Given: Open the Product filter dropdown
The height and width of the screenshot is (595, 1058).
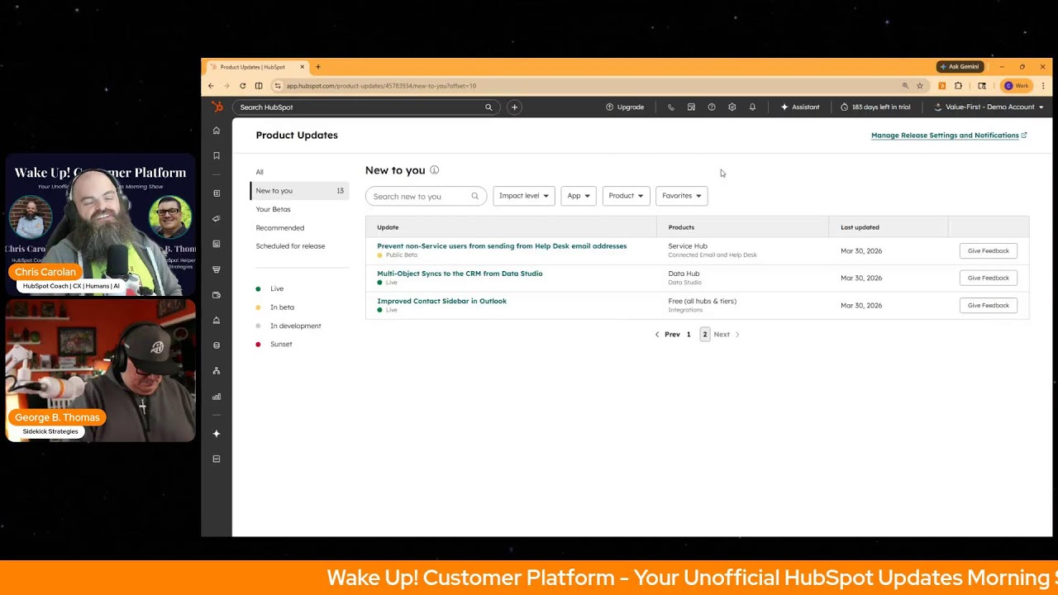Looking at the screenshot, I should [x=626, y=196].
